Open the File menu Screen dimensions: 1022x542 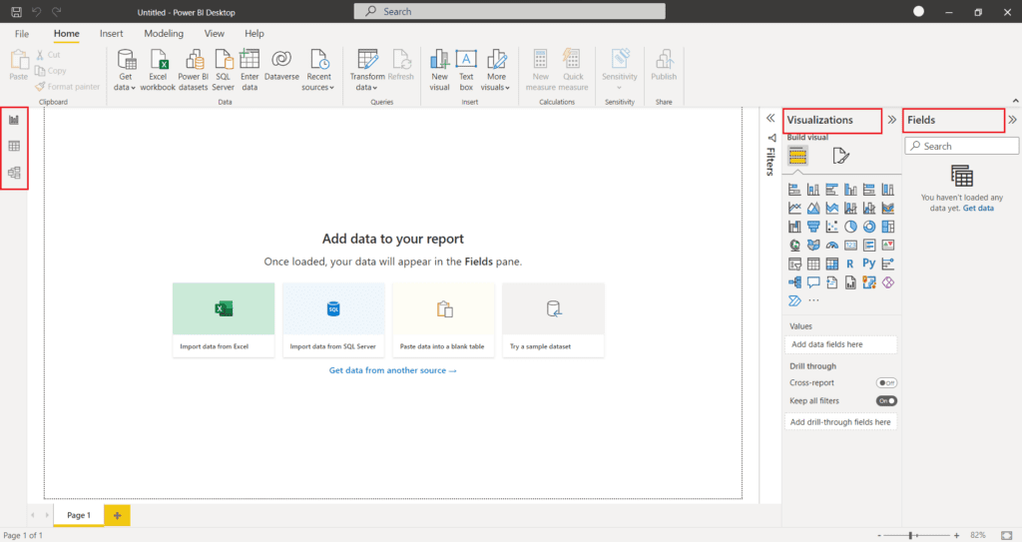pyautogui.click(x=22, y=33)
